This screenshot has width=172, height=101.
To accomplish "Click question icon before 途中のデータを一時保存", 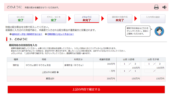I will click(x=10, y=34).
